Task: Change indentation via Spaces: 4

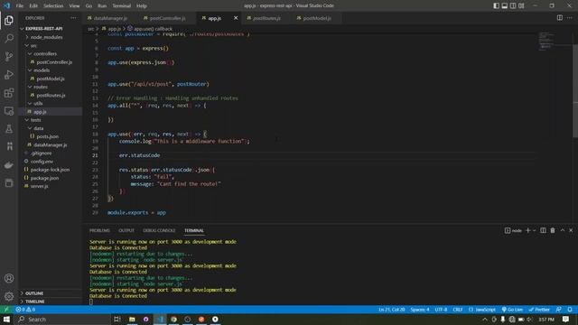Action: (x=420, y=310)
